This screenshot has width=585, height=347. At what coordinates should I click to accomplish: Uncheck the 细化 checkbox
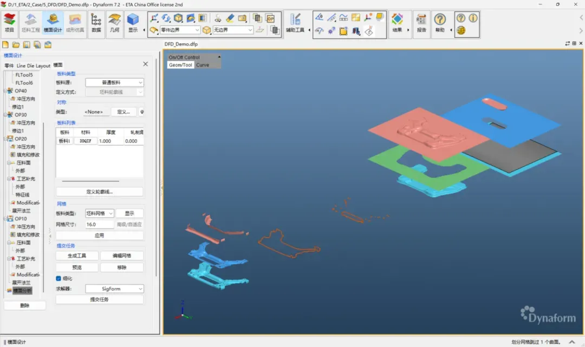(58, 278)
